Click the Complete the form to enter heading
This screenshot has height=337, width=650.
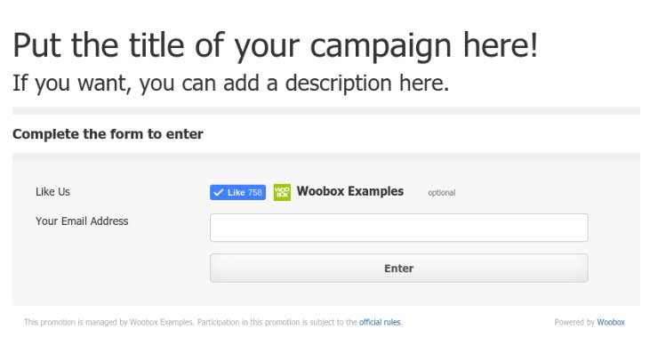108,134
